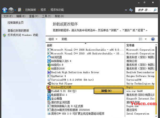Open the view options dropdown arrow
This screenshot has width=160, height=118.
(x=146, y=39)
